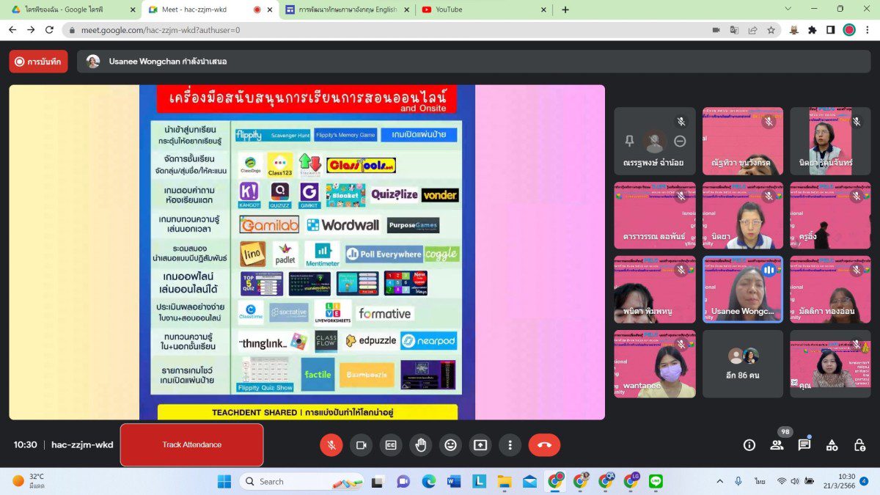Raise hand in the Meet call
880x495 pixels.
421,444
